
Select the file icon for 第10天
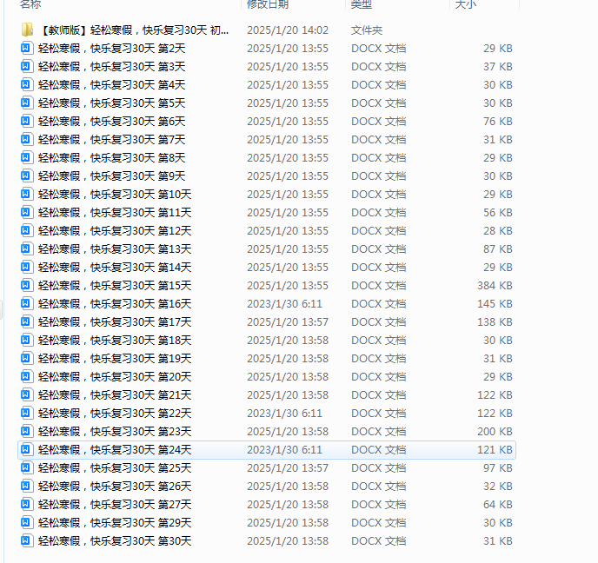[27, 195]
